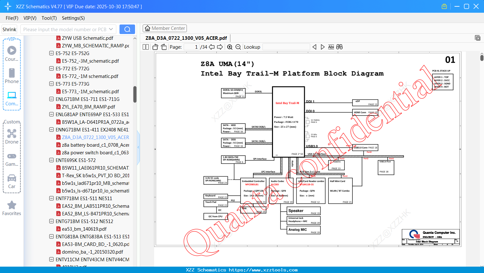Open the Drone category

click(x=12, y=136)
